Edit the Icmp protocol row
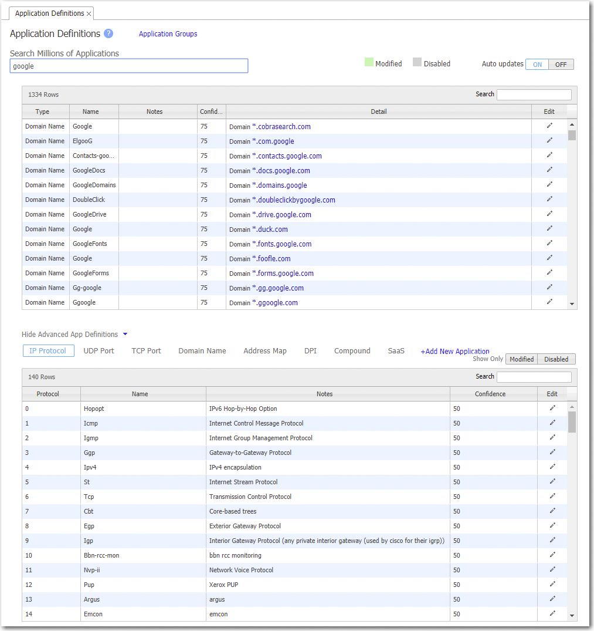This screenshot has height=631, width=594. tap(552, 423)
